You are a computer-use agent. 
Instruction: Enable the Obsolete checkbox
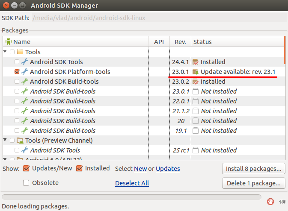[x=27, y=183]
